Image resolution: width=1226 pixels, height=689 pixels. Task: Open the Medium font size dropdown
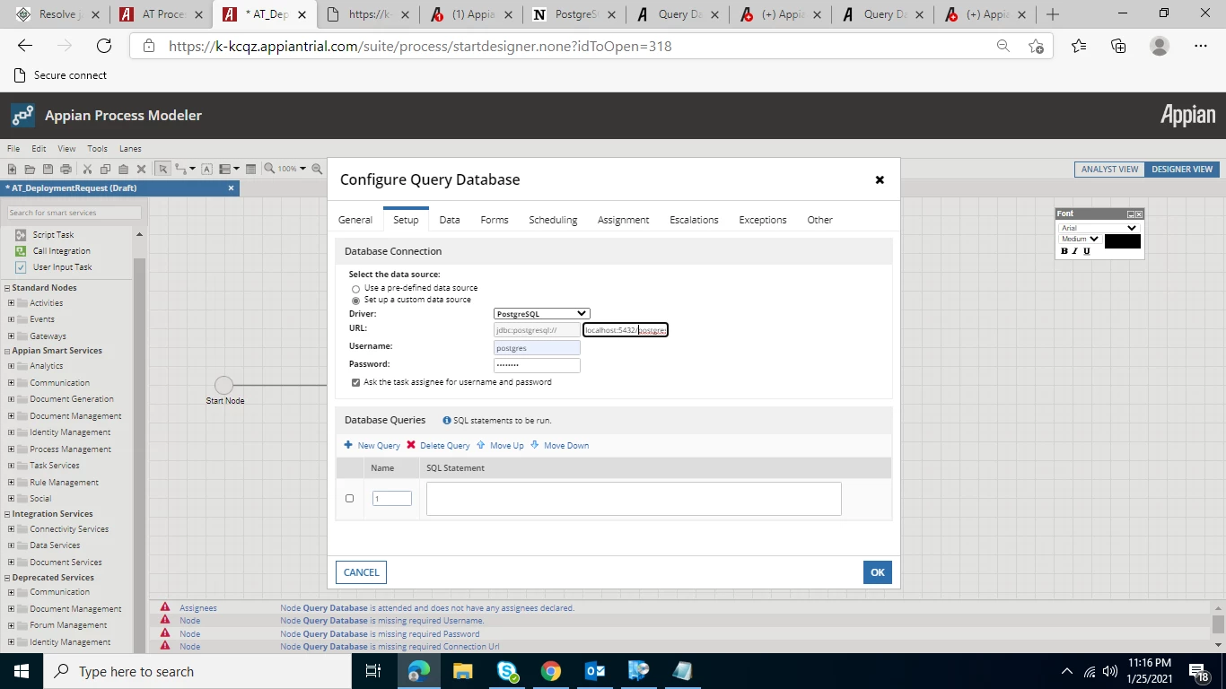[x=1080, y=239]
